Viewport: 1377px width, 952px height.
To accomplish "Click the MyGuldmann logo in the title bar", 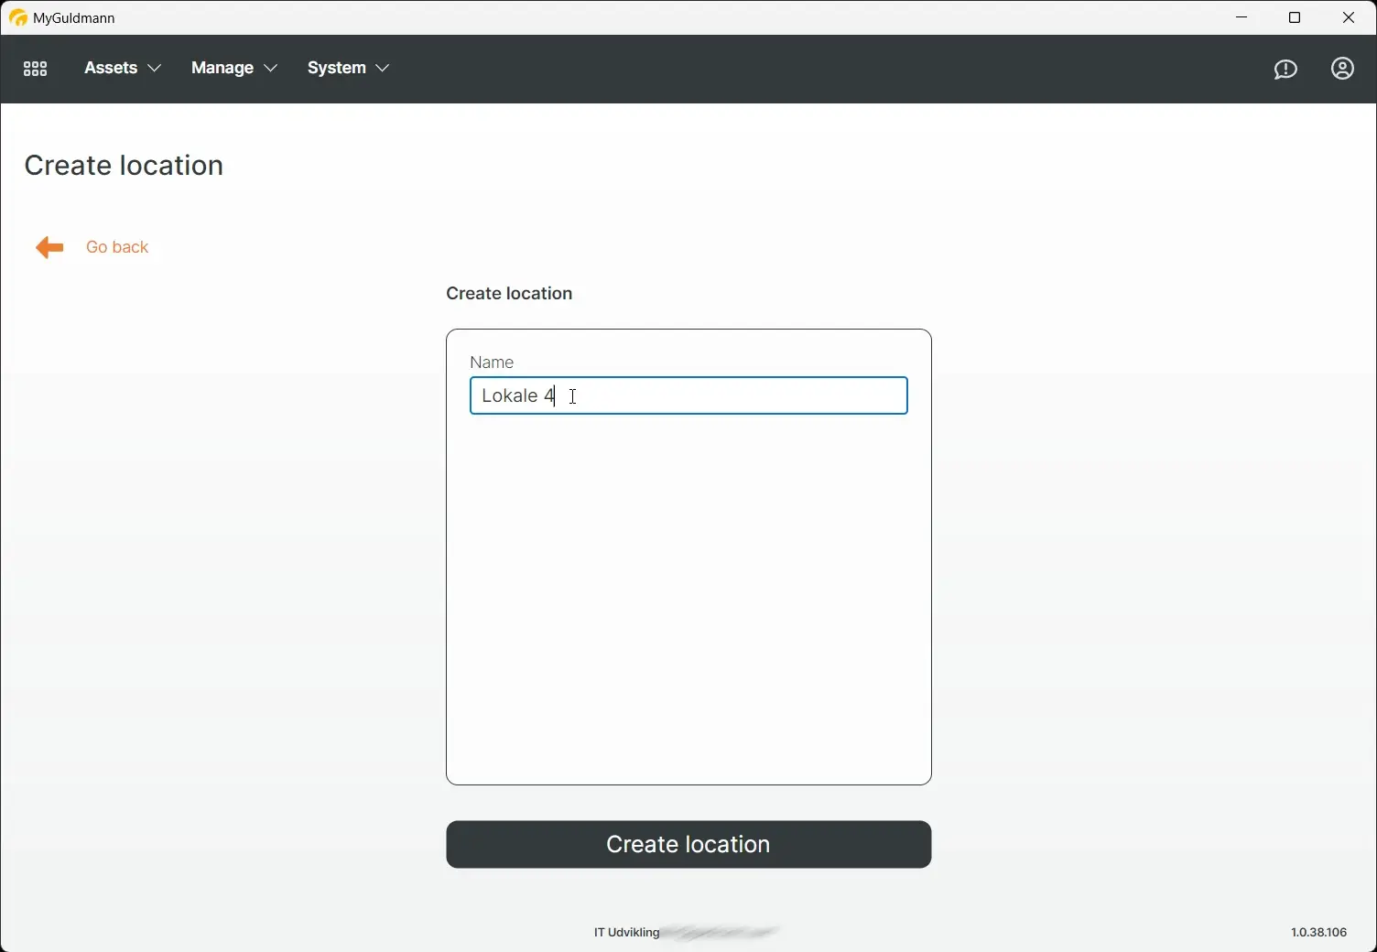I will pos(17,17).
